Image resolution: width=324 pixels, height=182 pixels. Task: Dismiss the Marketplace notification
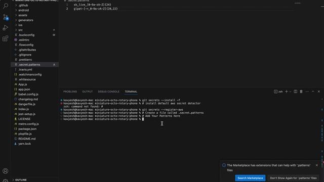(317, 165)
